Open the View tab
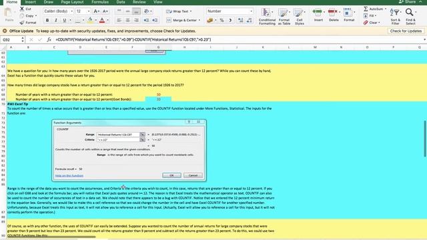Image resolution: width=427 pixels, height=240 pixels. click(157, 2)
